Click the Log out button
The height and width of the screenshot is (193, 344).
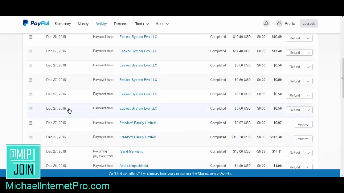click(309, 23)
